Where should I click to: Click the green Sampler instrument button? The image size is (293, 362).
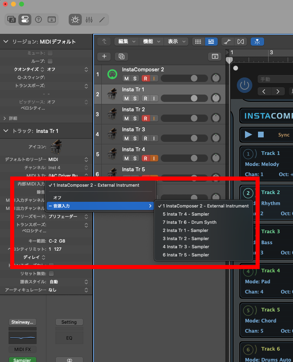coord(22,360)
